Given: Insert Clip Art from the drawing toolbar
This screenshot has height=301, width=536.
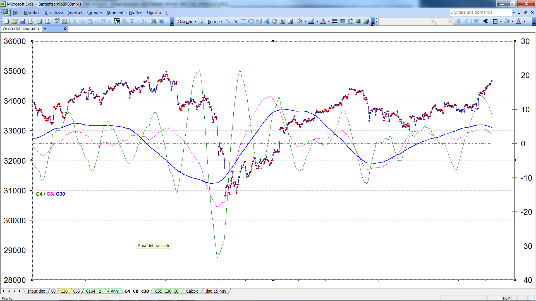Looking at the screenshot, I should pos(283,21).
